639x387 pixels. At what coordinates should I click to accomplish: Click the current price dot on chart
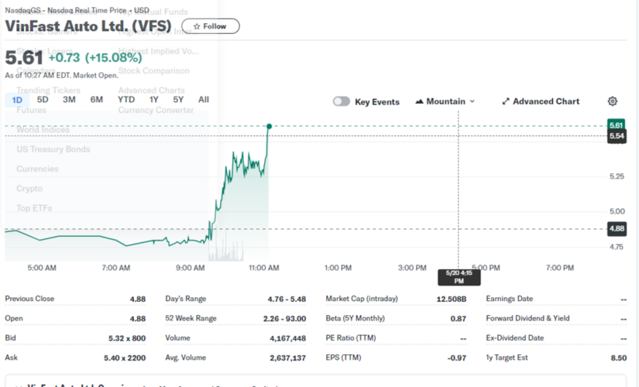pos(269,126)
